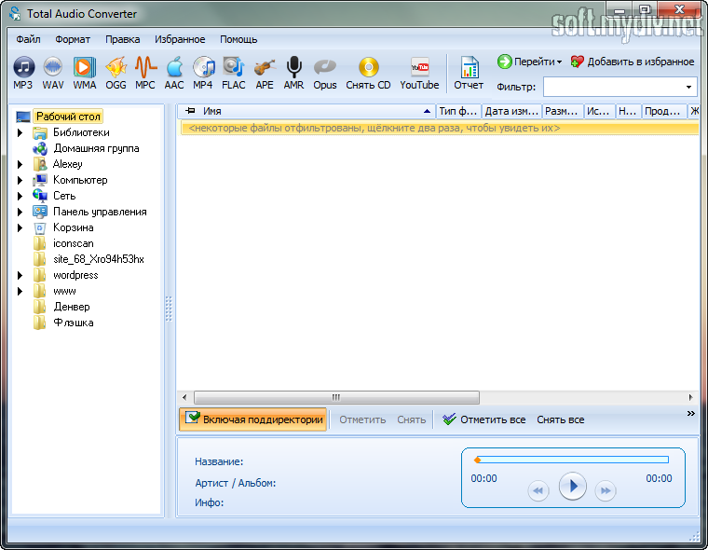This screenshot has width=708, height=550.
Task: Select the Флэшка folder icon
Action: (40, 323)
